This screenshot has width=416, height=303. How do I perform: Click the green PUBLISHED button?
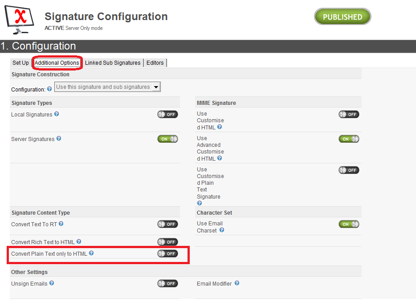(343, 17)
